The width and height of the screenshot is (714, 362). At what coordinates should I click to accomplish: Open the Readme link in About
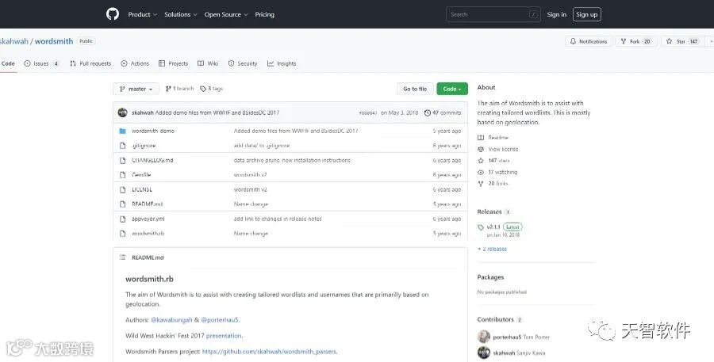click(493, 137)
